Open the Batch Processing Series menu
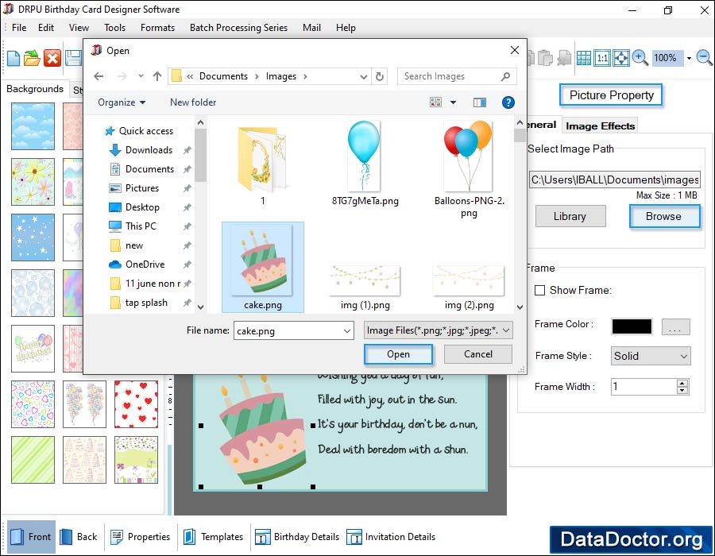715x556 pixels. [x=238, y=28]
